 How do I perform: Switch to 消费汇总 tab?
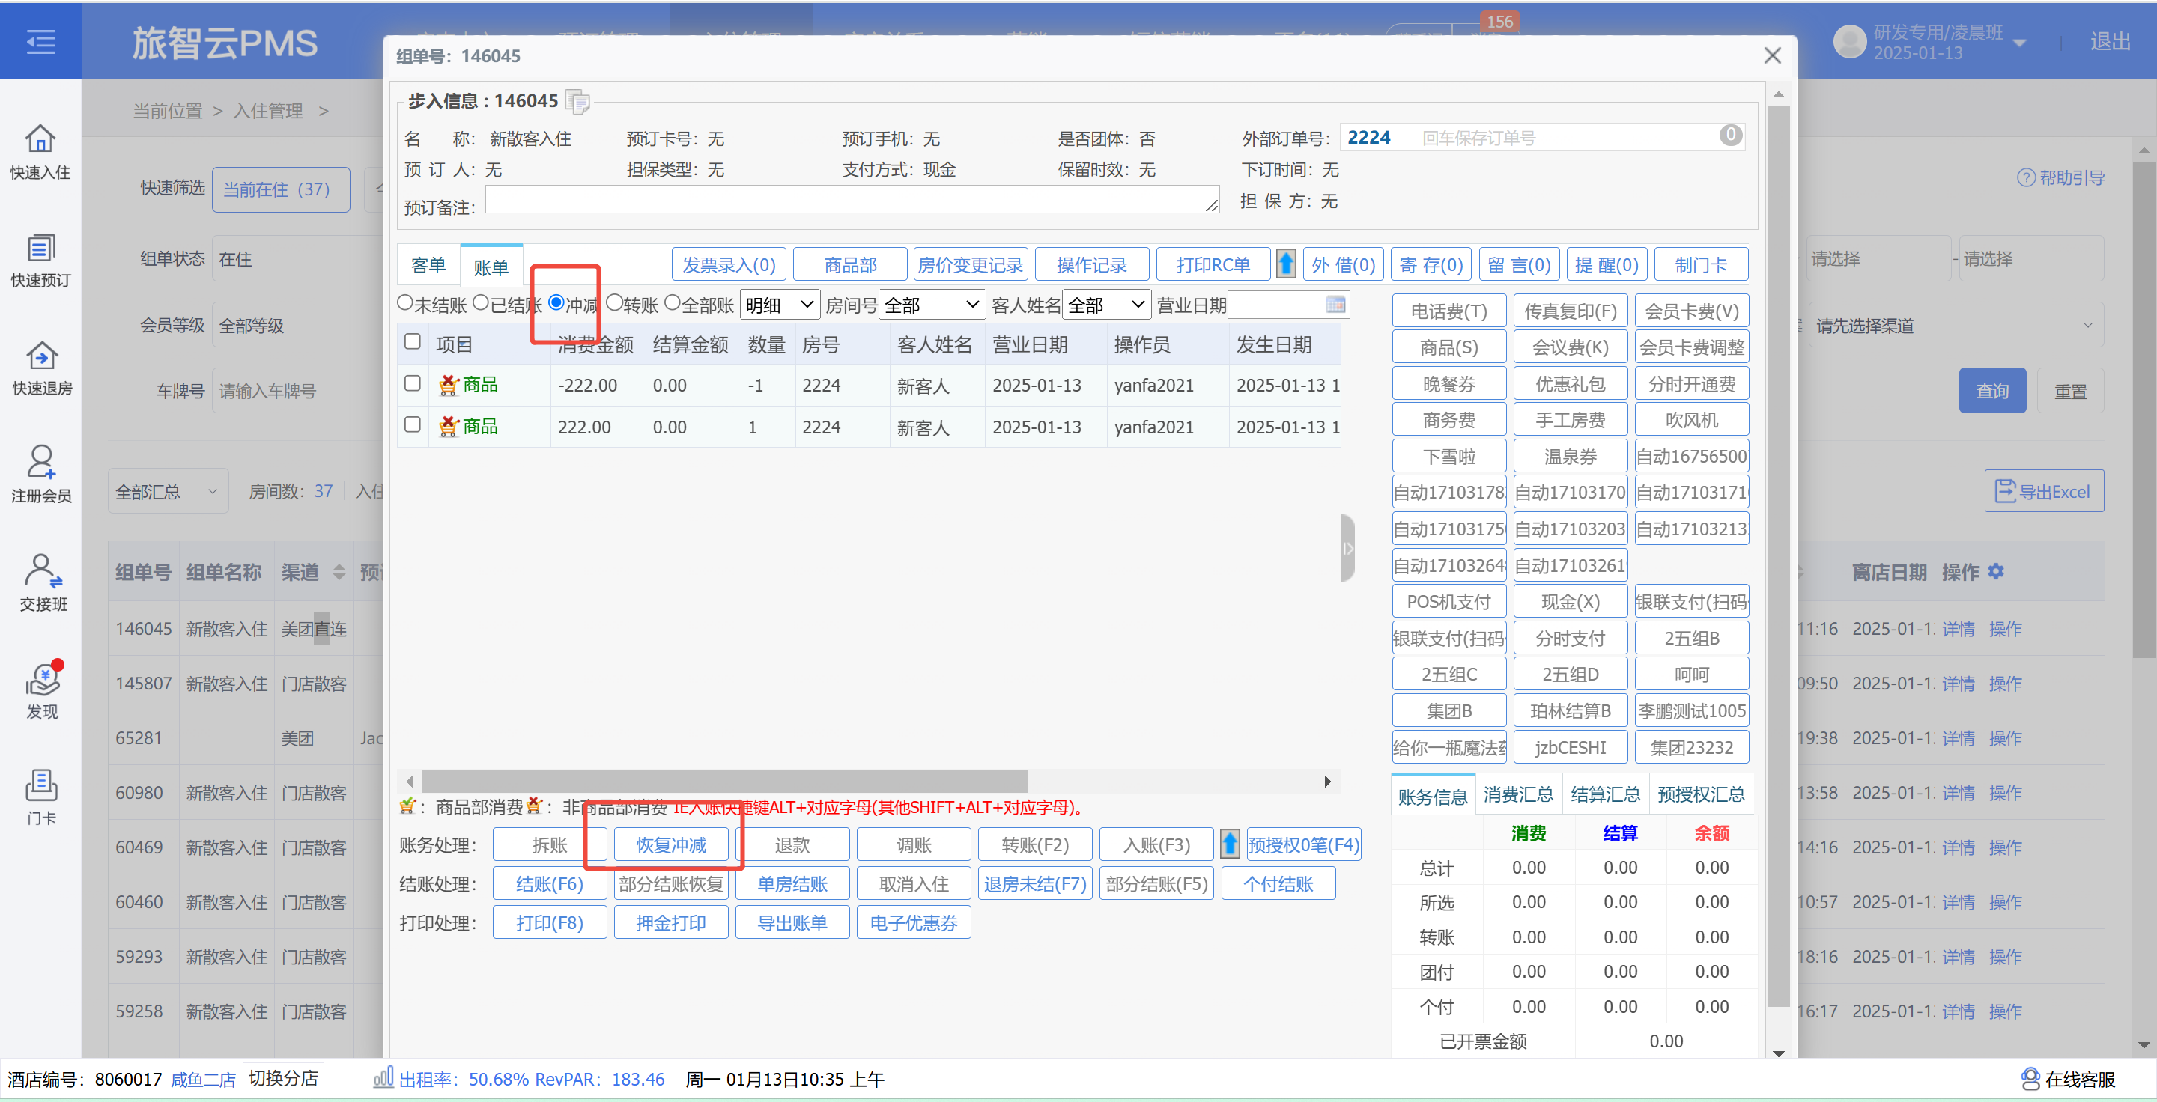pos(1517,794)
